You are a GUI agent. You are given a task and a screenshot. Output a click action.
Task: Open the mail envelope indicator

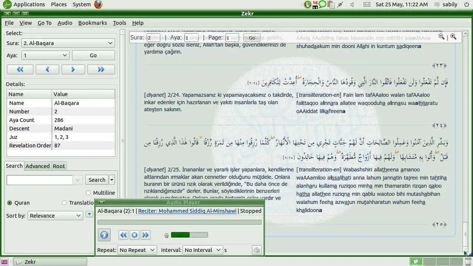[367, 4]
